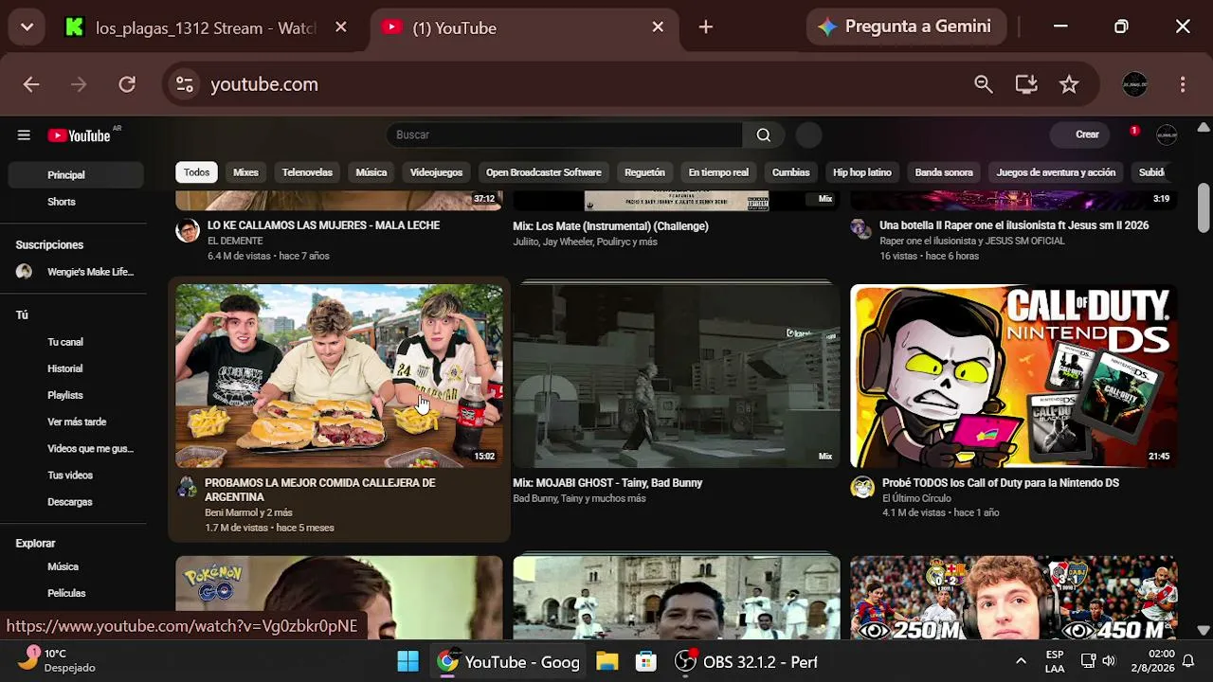Image resolution: width=1213 pixels, height=682 pixels.
Task: Open YouTube notifications bell
Action: tap(1133, 134)
